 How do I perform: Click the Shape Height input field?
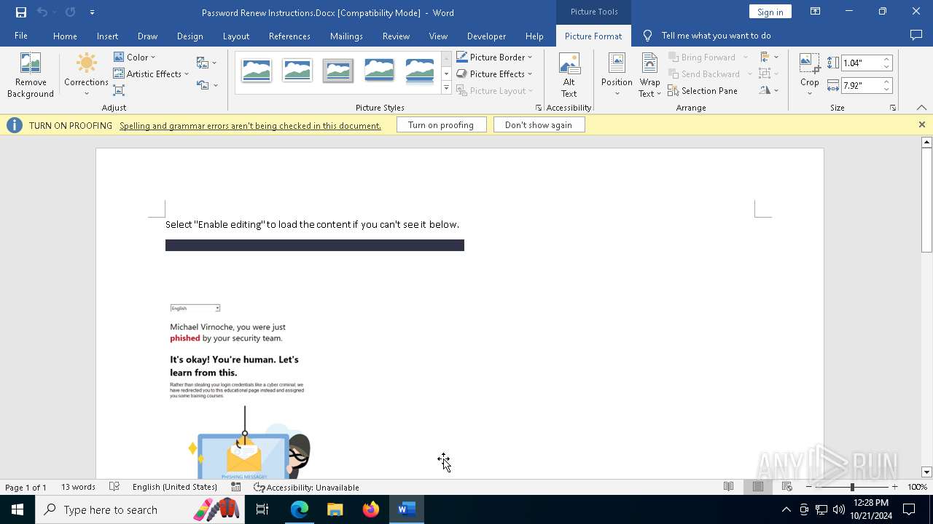(861, 63)
